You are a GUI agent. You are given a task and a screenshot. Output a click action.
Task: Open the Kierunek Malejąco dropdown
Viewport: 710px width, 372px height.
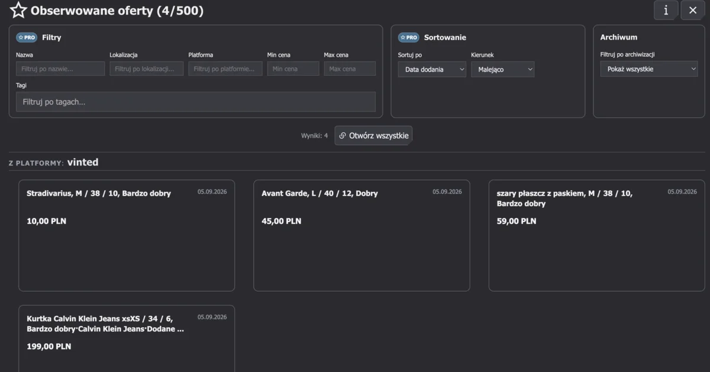pos(503,69)
